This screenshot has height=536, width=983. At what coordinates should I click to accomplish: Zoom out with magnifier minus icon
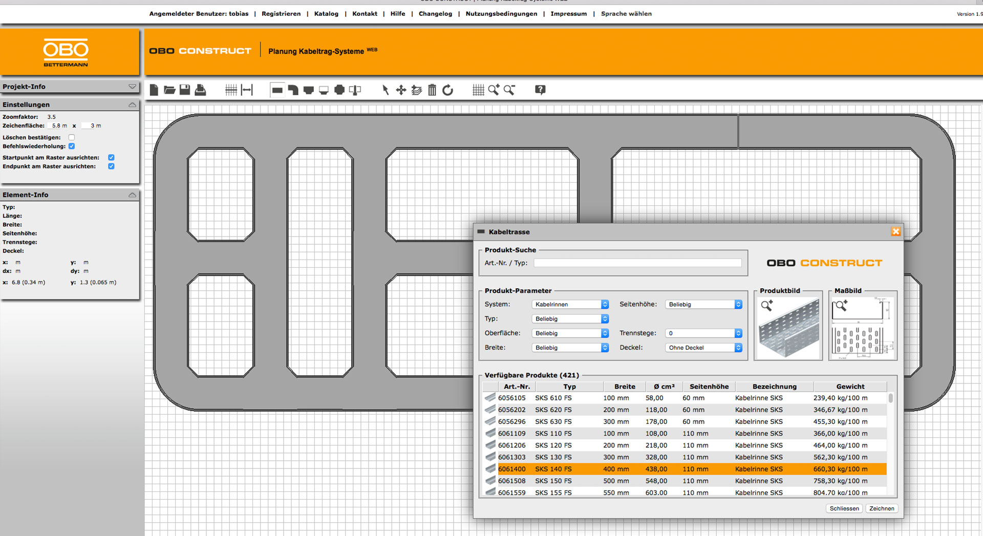(x=509, y=90)
